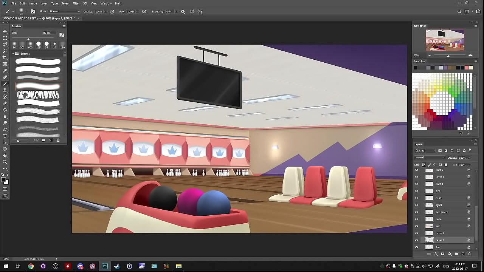
Task: Open layer blend mode Normal dropdown
Action: (x=430, y=158)
